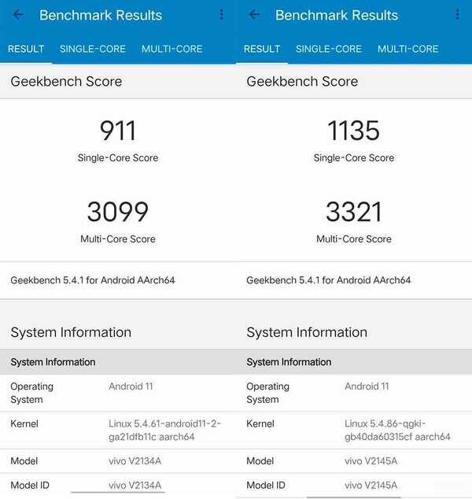Switch to SINGLE-CORE tab on right screen
The image size is (472, 499).
coord(329,49)
